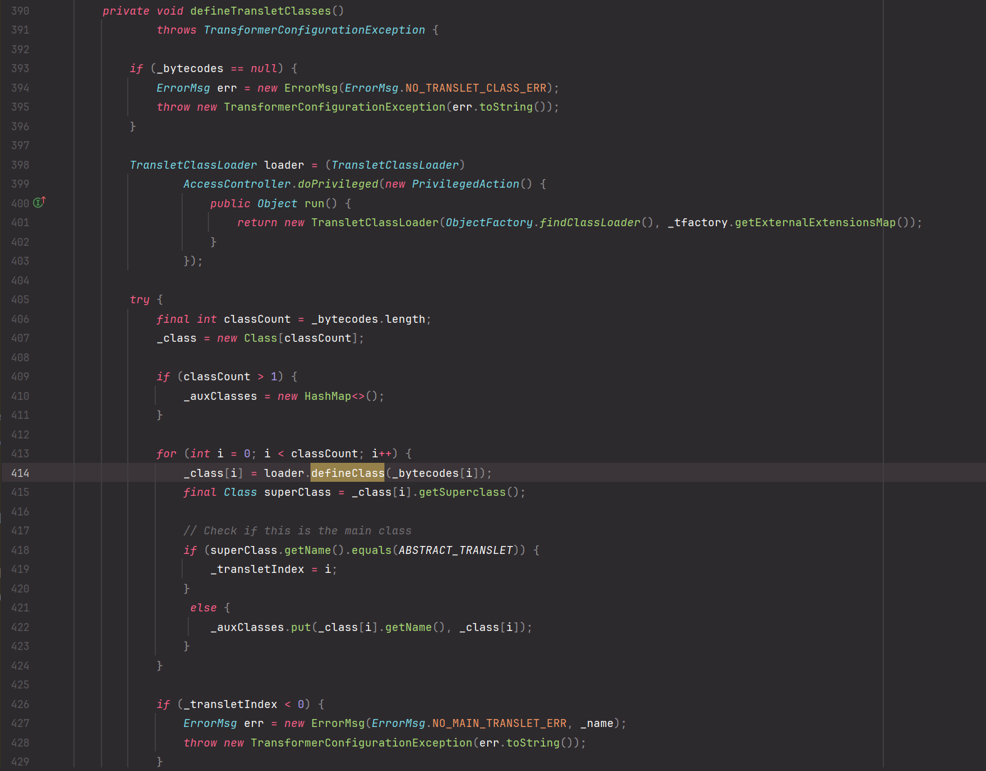Click the PrivilegedAction class name

[465, 184]
